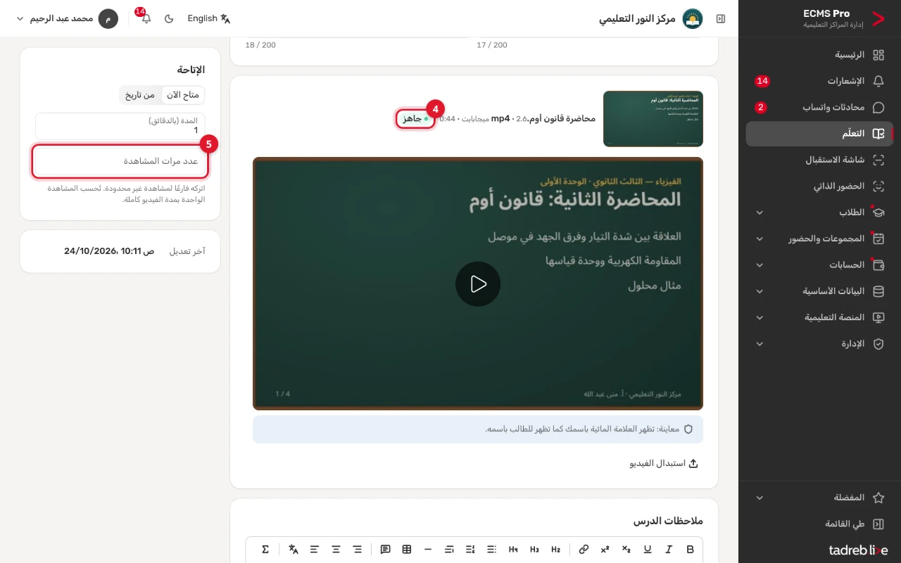Insert a table in notes editor
The image size is (901, 563).
point(407,549)
